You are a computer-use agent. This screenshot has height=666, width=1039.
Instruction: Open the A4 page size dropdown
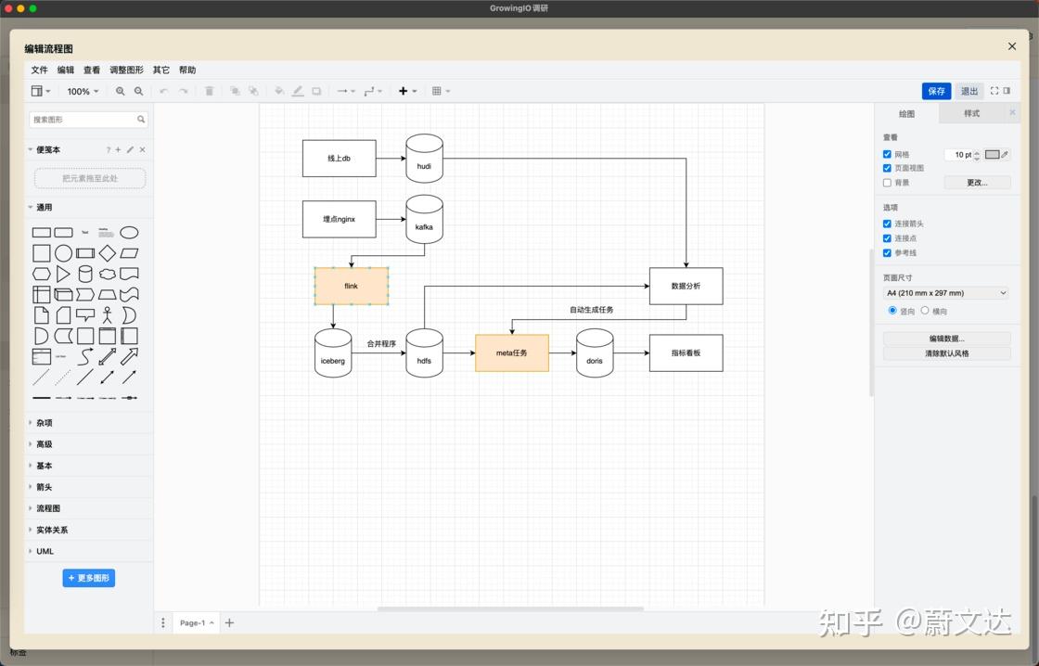click(946, 292)
